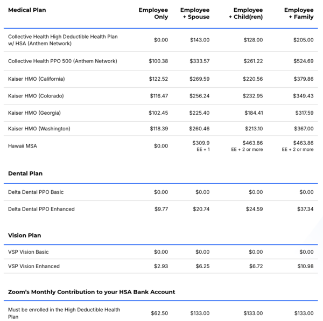Click the Delta Dental PPO Enhanced row label
323x321 pixels.
(41, 209)
